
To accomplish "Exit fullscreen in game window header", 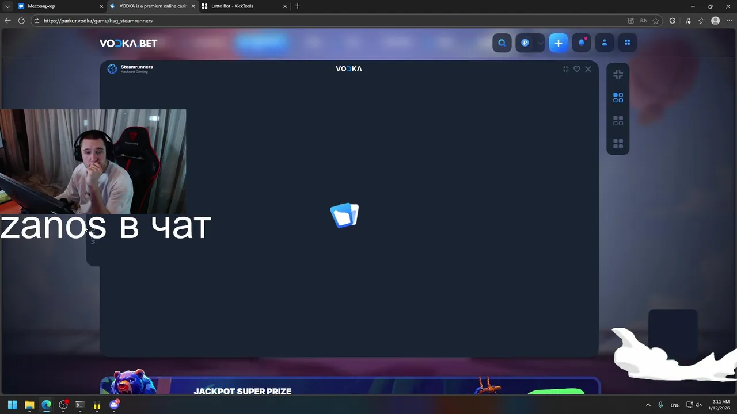I will (x=565, y=69).
